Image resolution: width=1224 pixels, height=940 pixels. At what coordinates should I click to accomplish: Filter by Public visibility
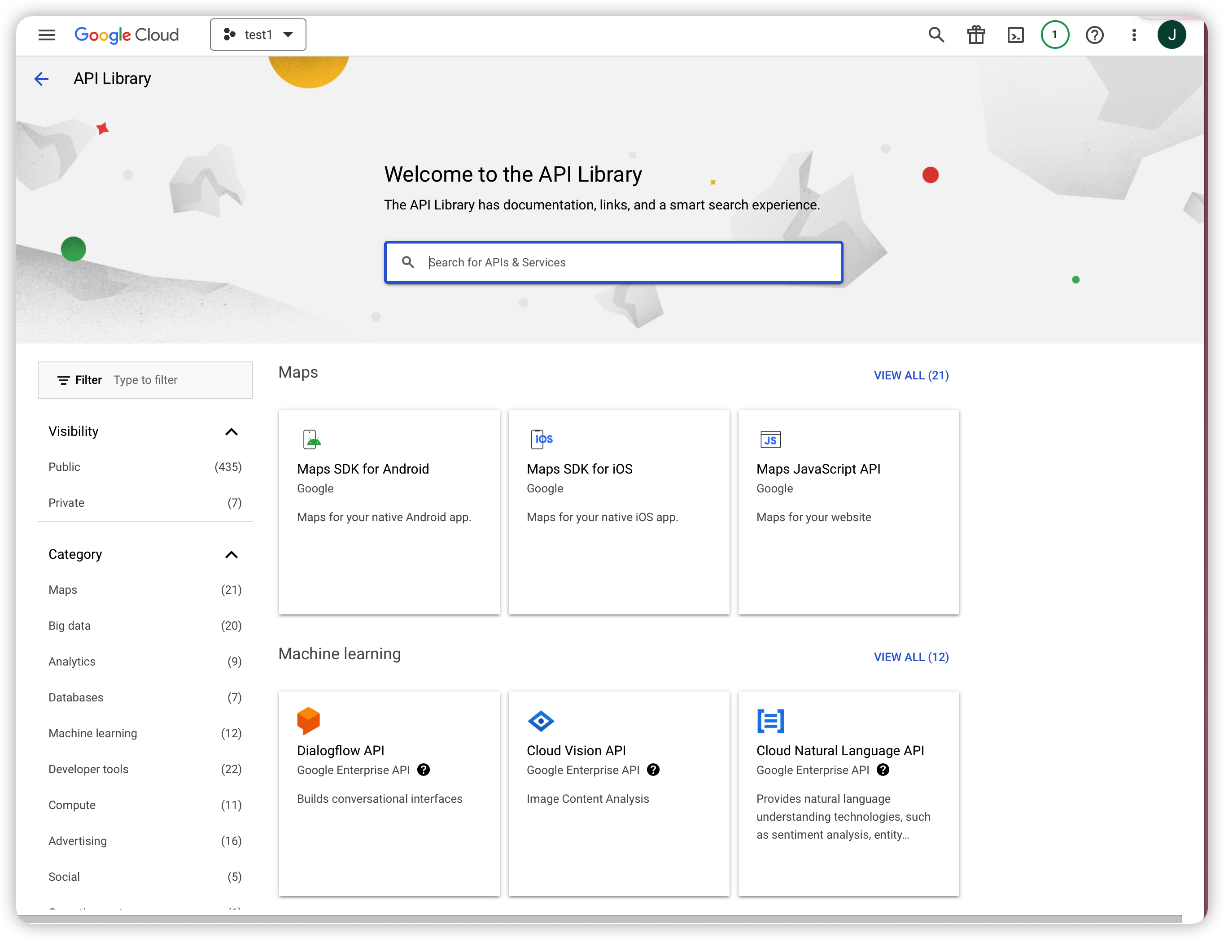[145, 467]
